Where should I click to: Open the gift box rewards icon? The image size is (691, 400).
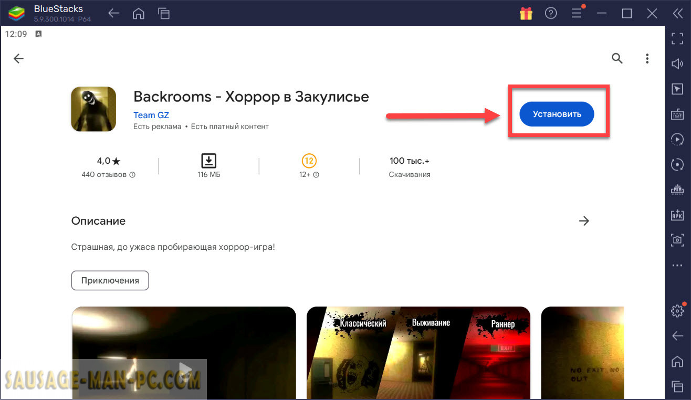526,14
